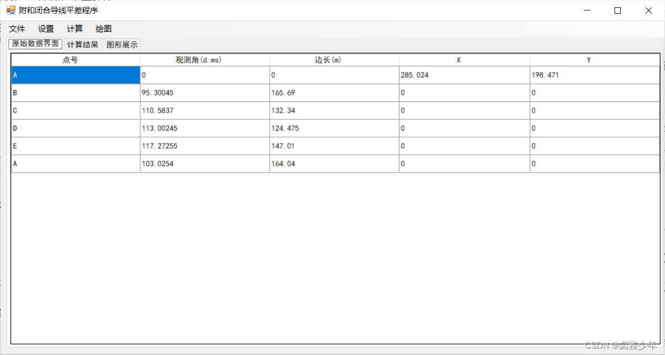The image size is (665, 355).
Task: Select side length cell 132.34
Action: coord(334,111)
